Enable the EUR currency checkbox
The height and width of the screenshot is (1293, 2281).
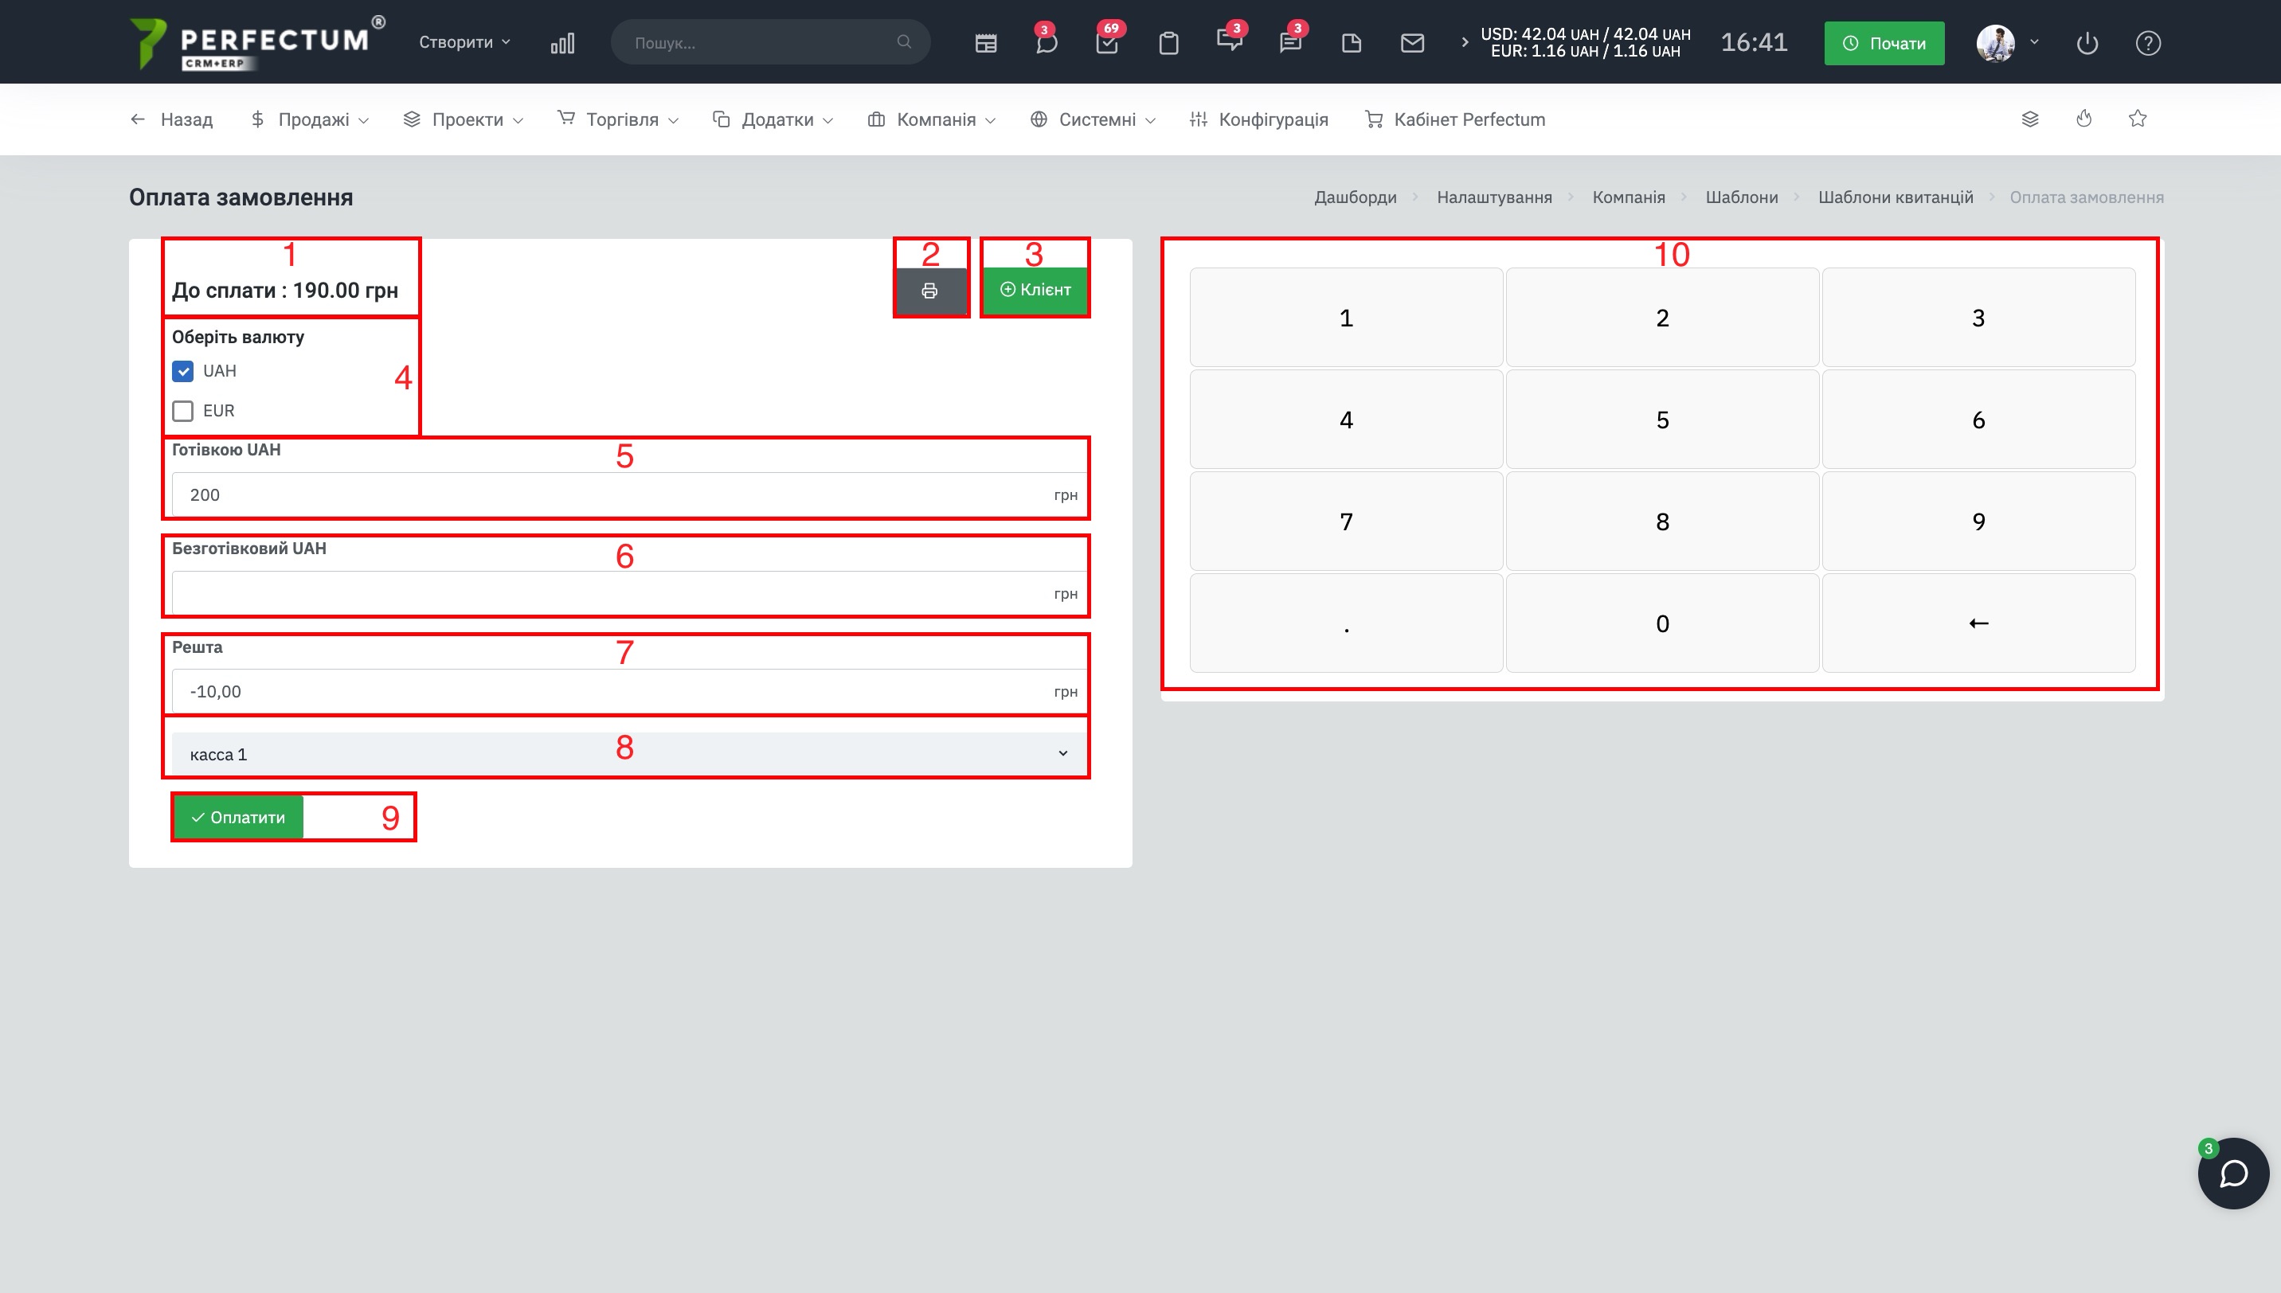(x=183, y=411)
